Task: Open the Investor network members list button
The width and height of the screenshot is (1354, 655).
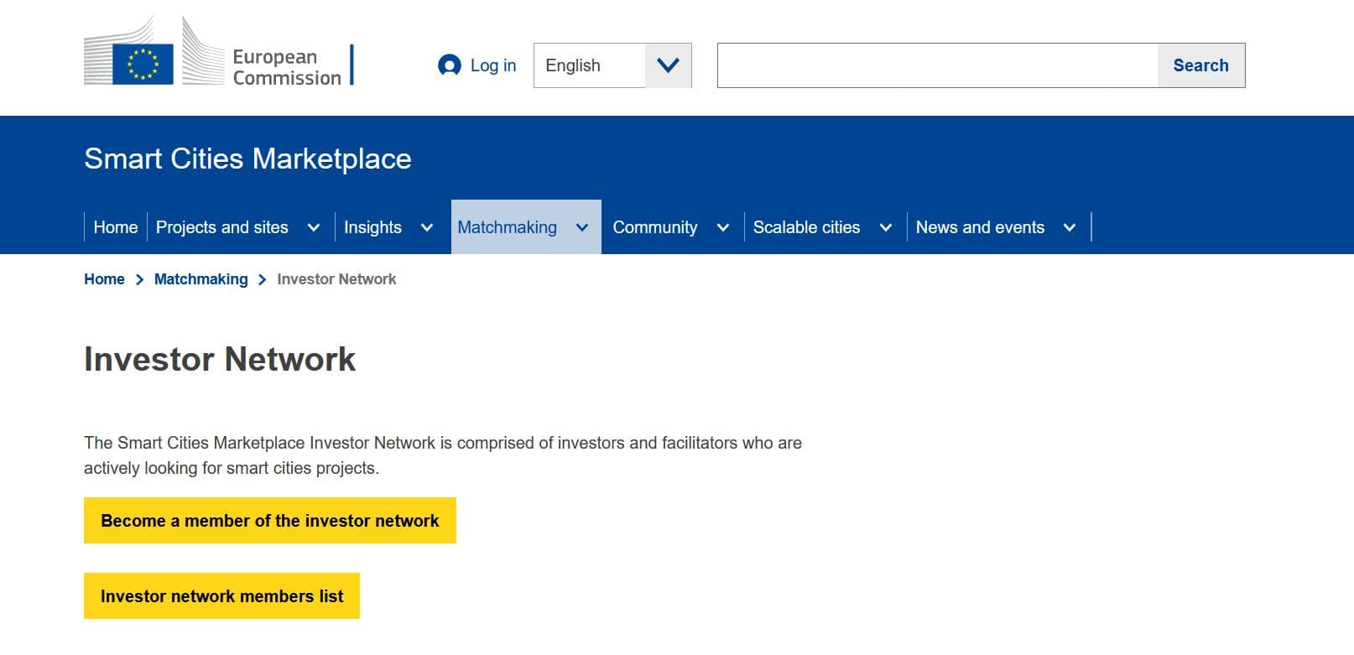Action: coord(221,596)
